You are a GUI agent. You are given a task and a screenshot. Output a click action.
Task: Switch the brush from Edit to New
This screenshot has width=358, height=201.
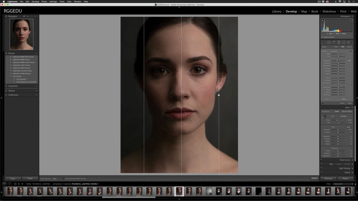pos(337,47)
